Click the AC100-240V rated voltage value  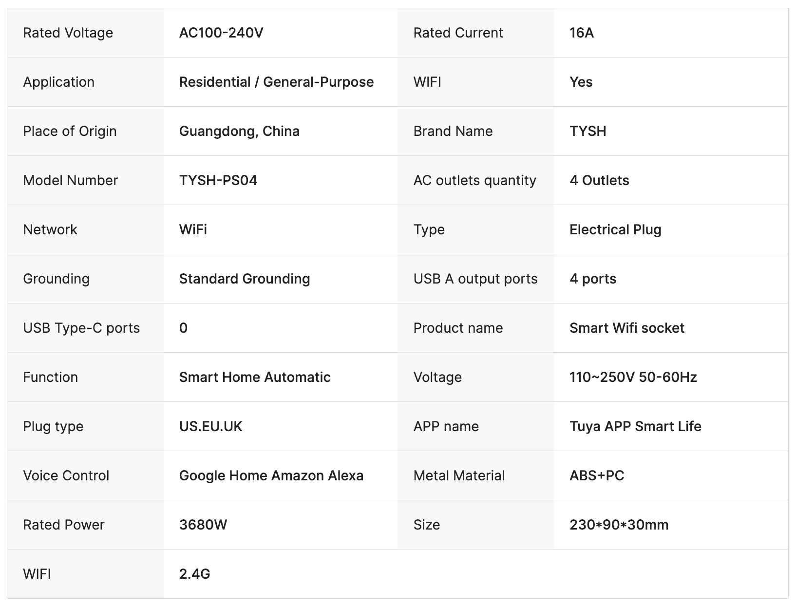(x=221, y=33)
